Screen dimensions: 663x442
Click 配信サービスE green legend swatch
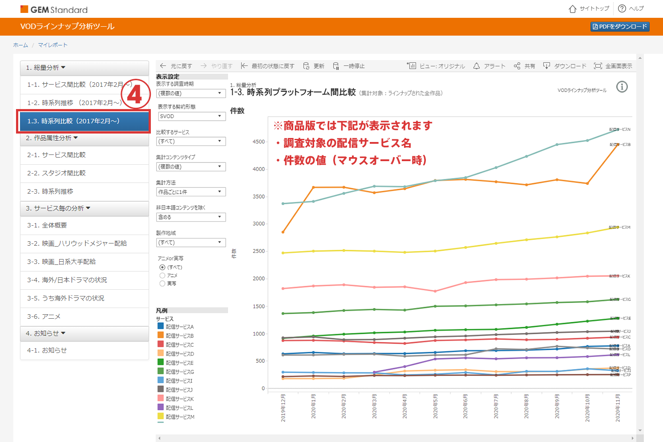[161, 362]
